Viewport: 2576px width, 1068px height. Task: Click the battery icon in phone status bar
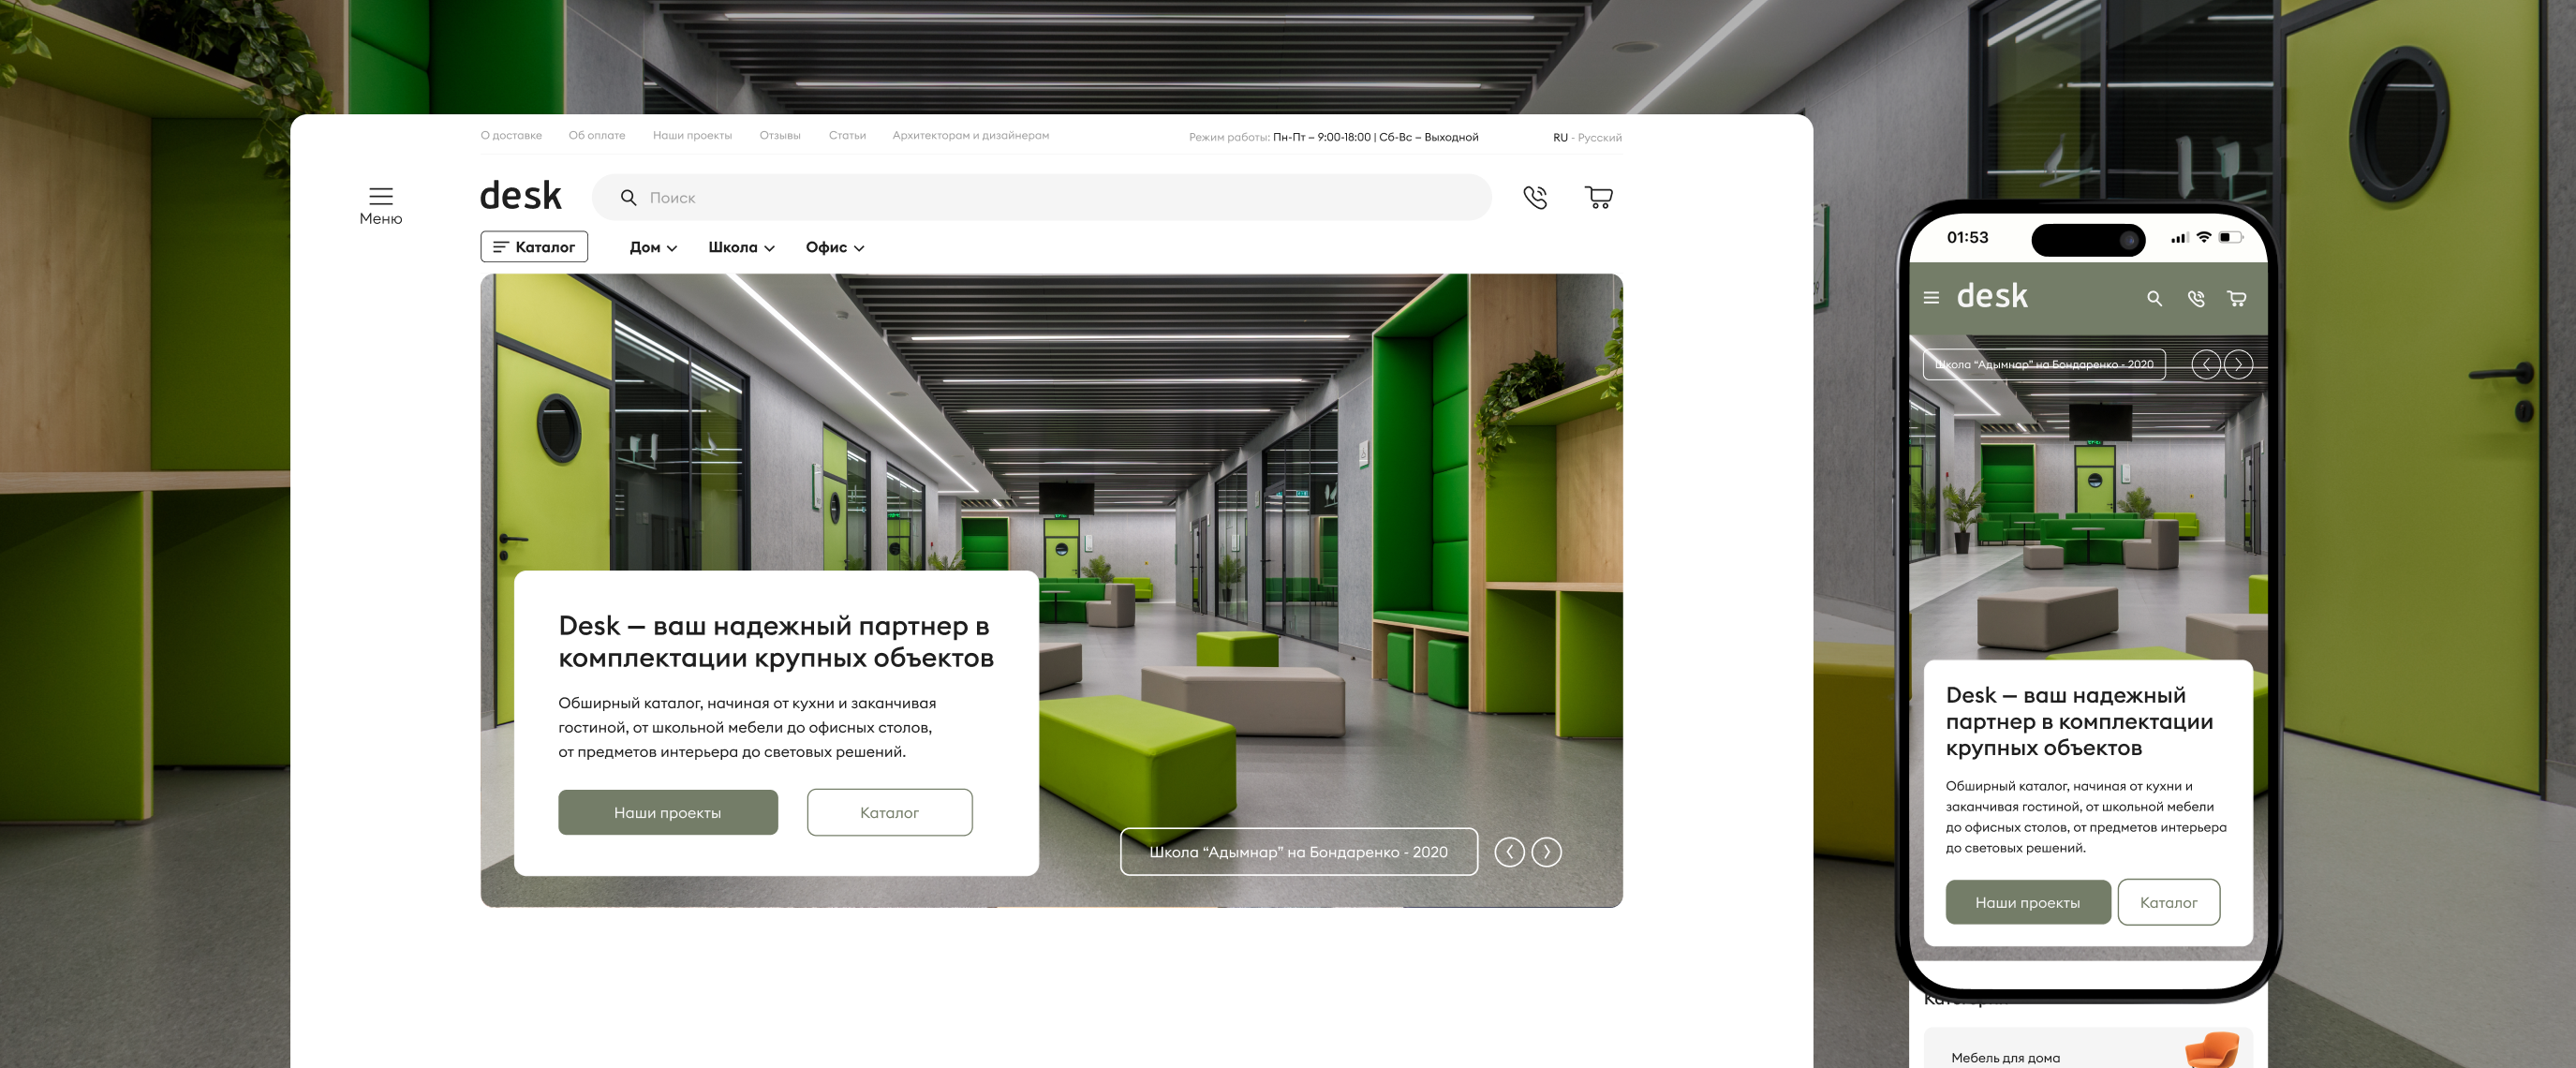point(2231,238)
